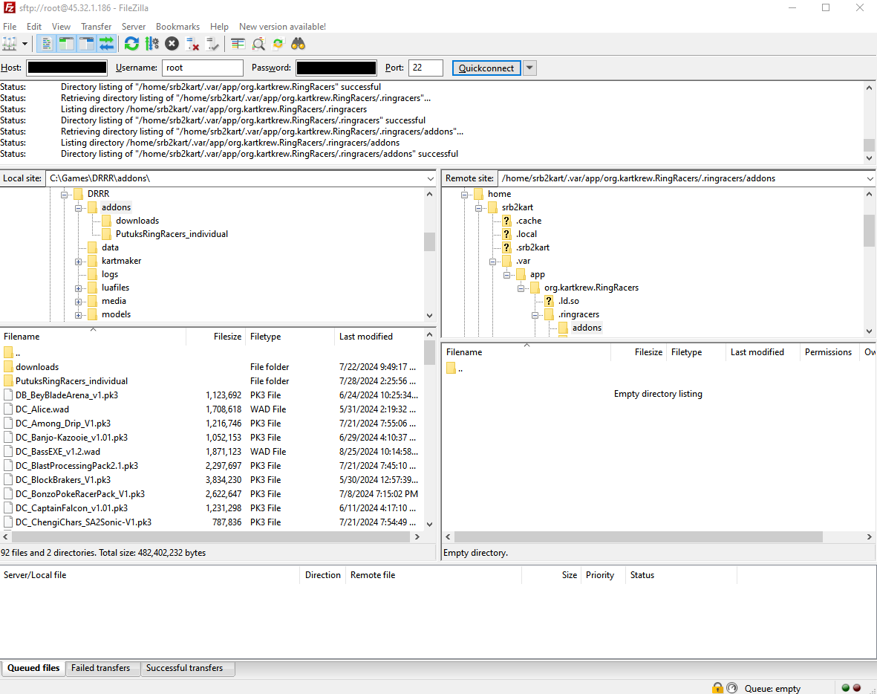
Task: Collapse the DRRR folder in local tree
Action: pos(65,194)
